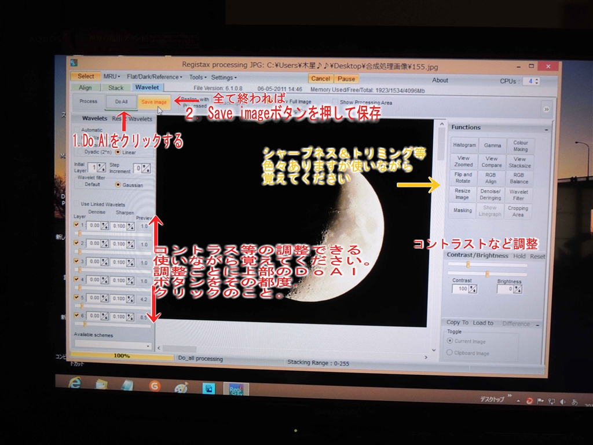Click the Save image button
The image size is (593, 445).
pos(154,102)
